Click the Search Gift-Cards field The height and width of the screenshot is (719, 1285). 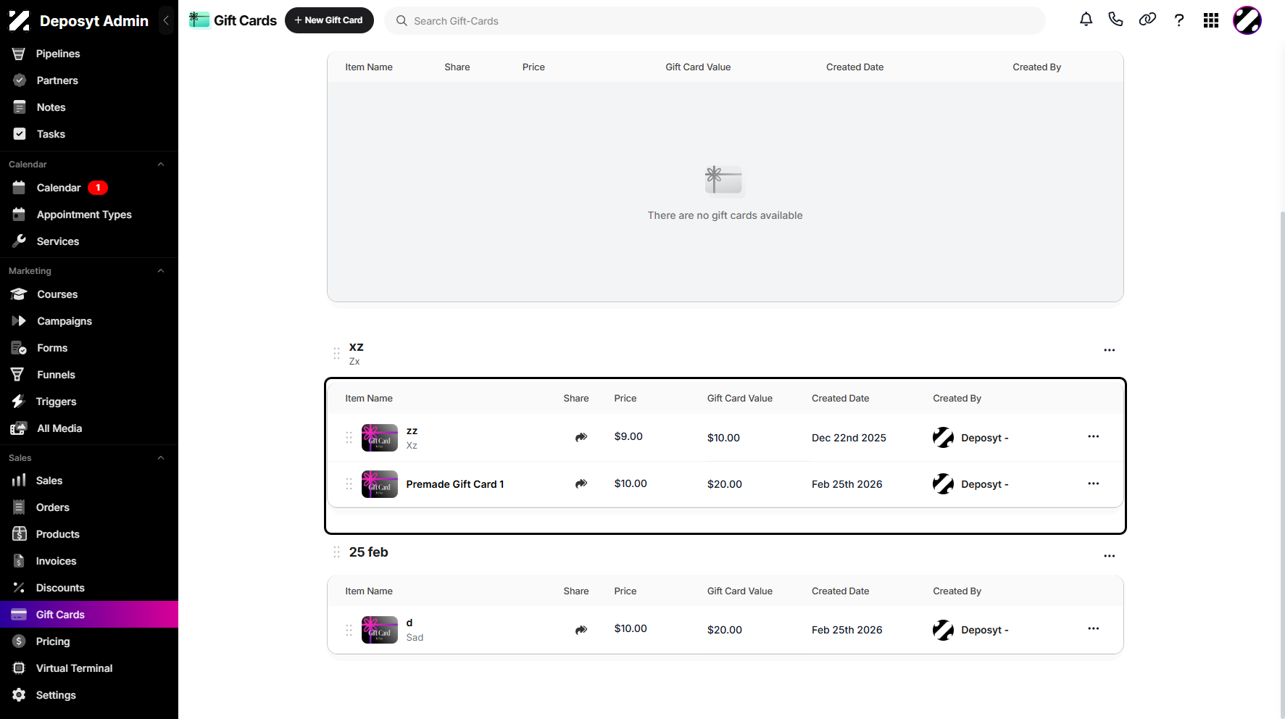[715, 21]
